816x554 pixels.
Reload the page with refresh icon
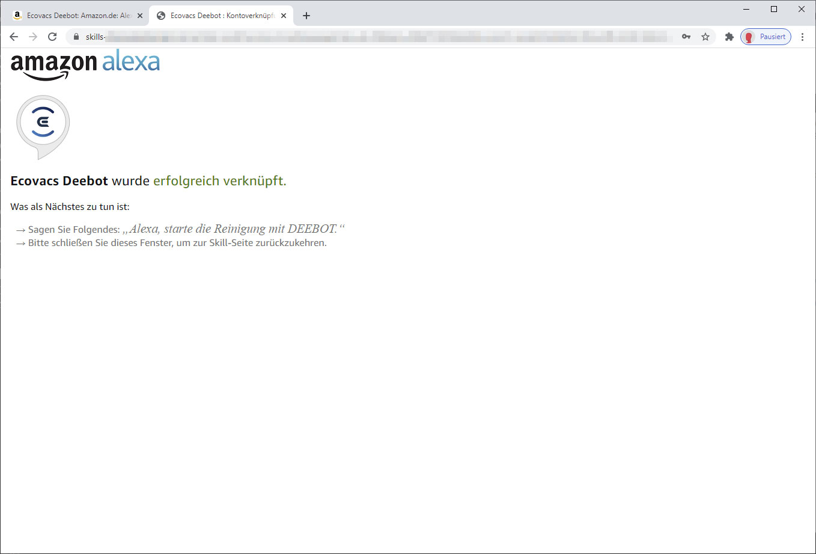point(52,37)
